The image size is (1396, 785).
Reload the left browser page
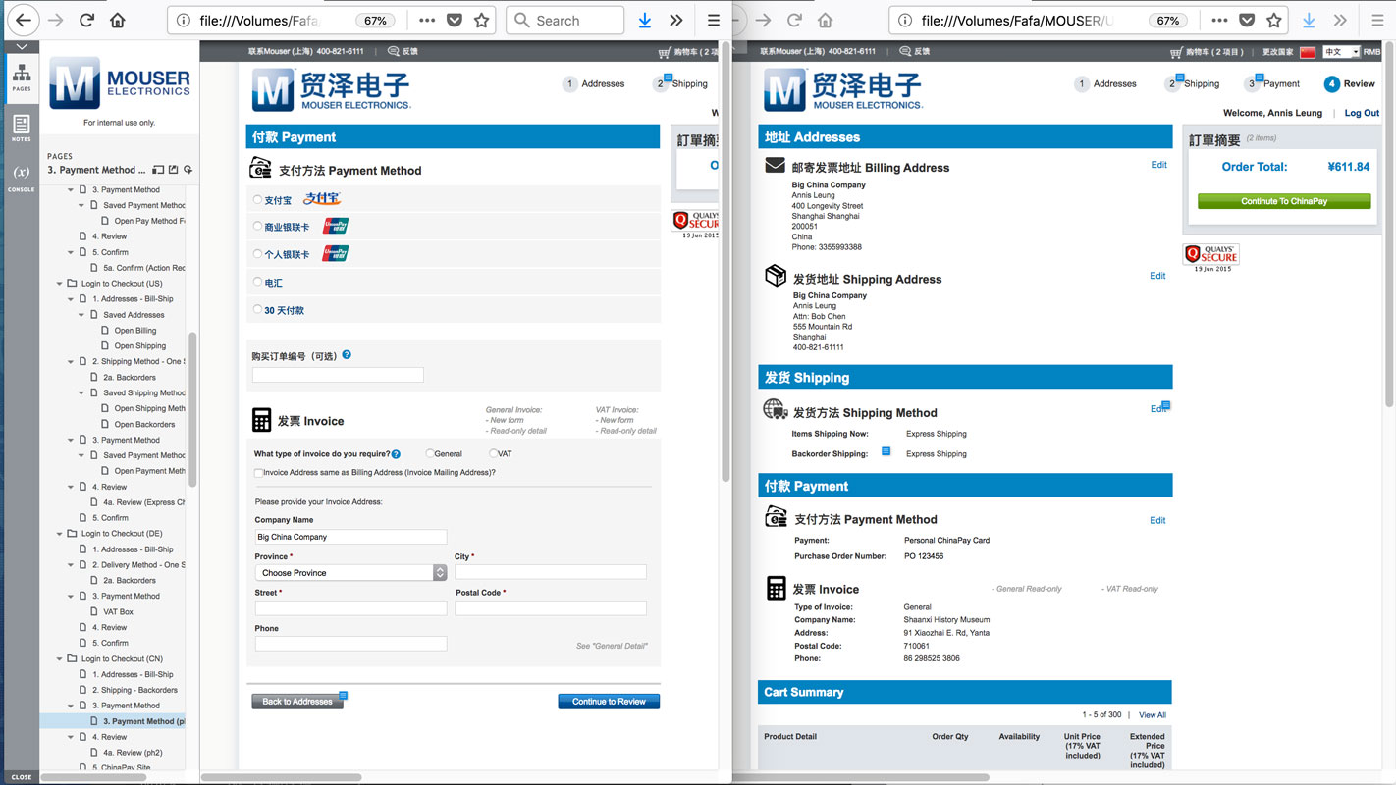(x=85, y=20)
